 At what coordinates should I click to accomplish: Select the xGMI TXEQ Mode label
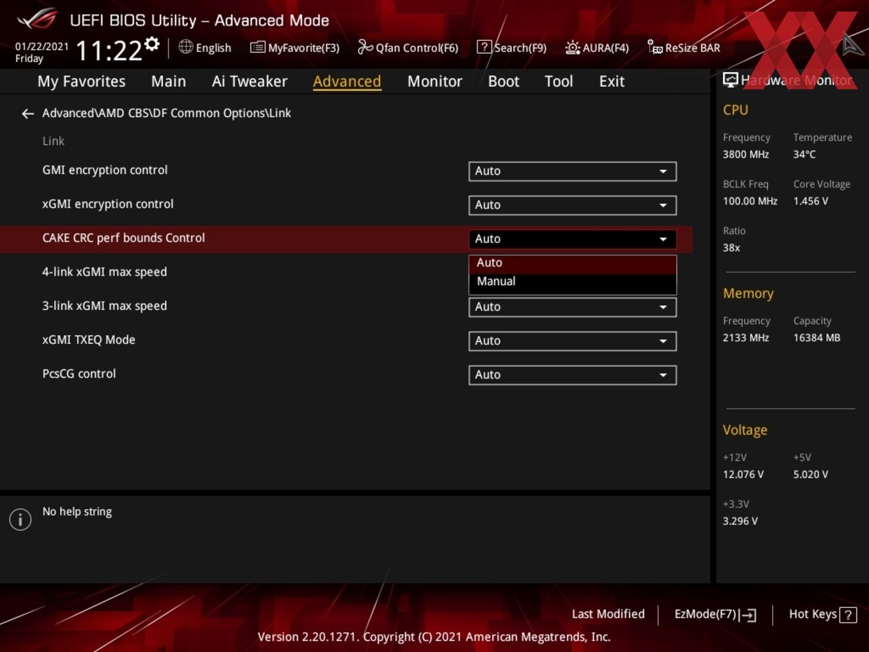click(x=89, y=340)
